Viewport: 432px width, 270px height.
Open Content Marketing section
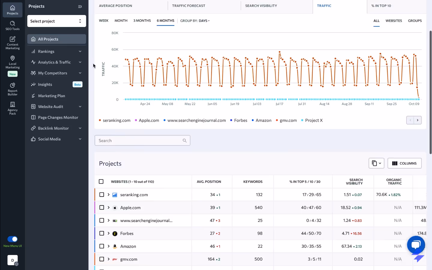click(12, 43)
